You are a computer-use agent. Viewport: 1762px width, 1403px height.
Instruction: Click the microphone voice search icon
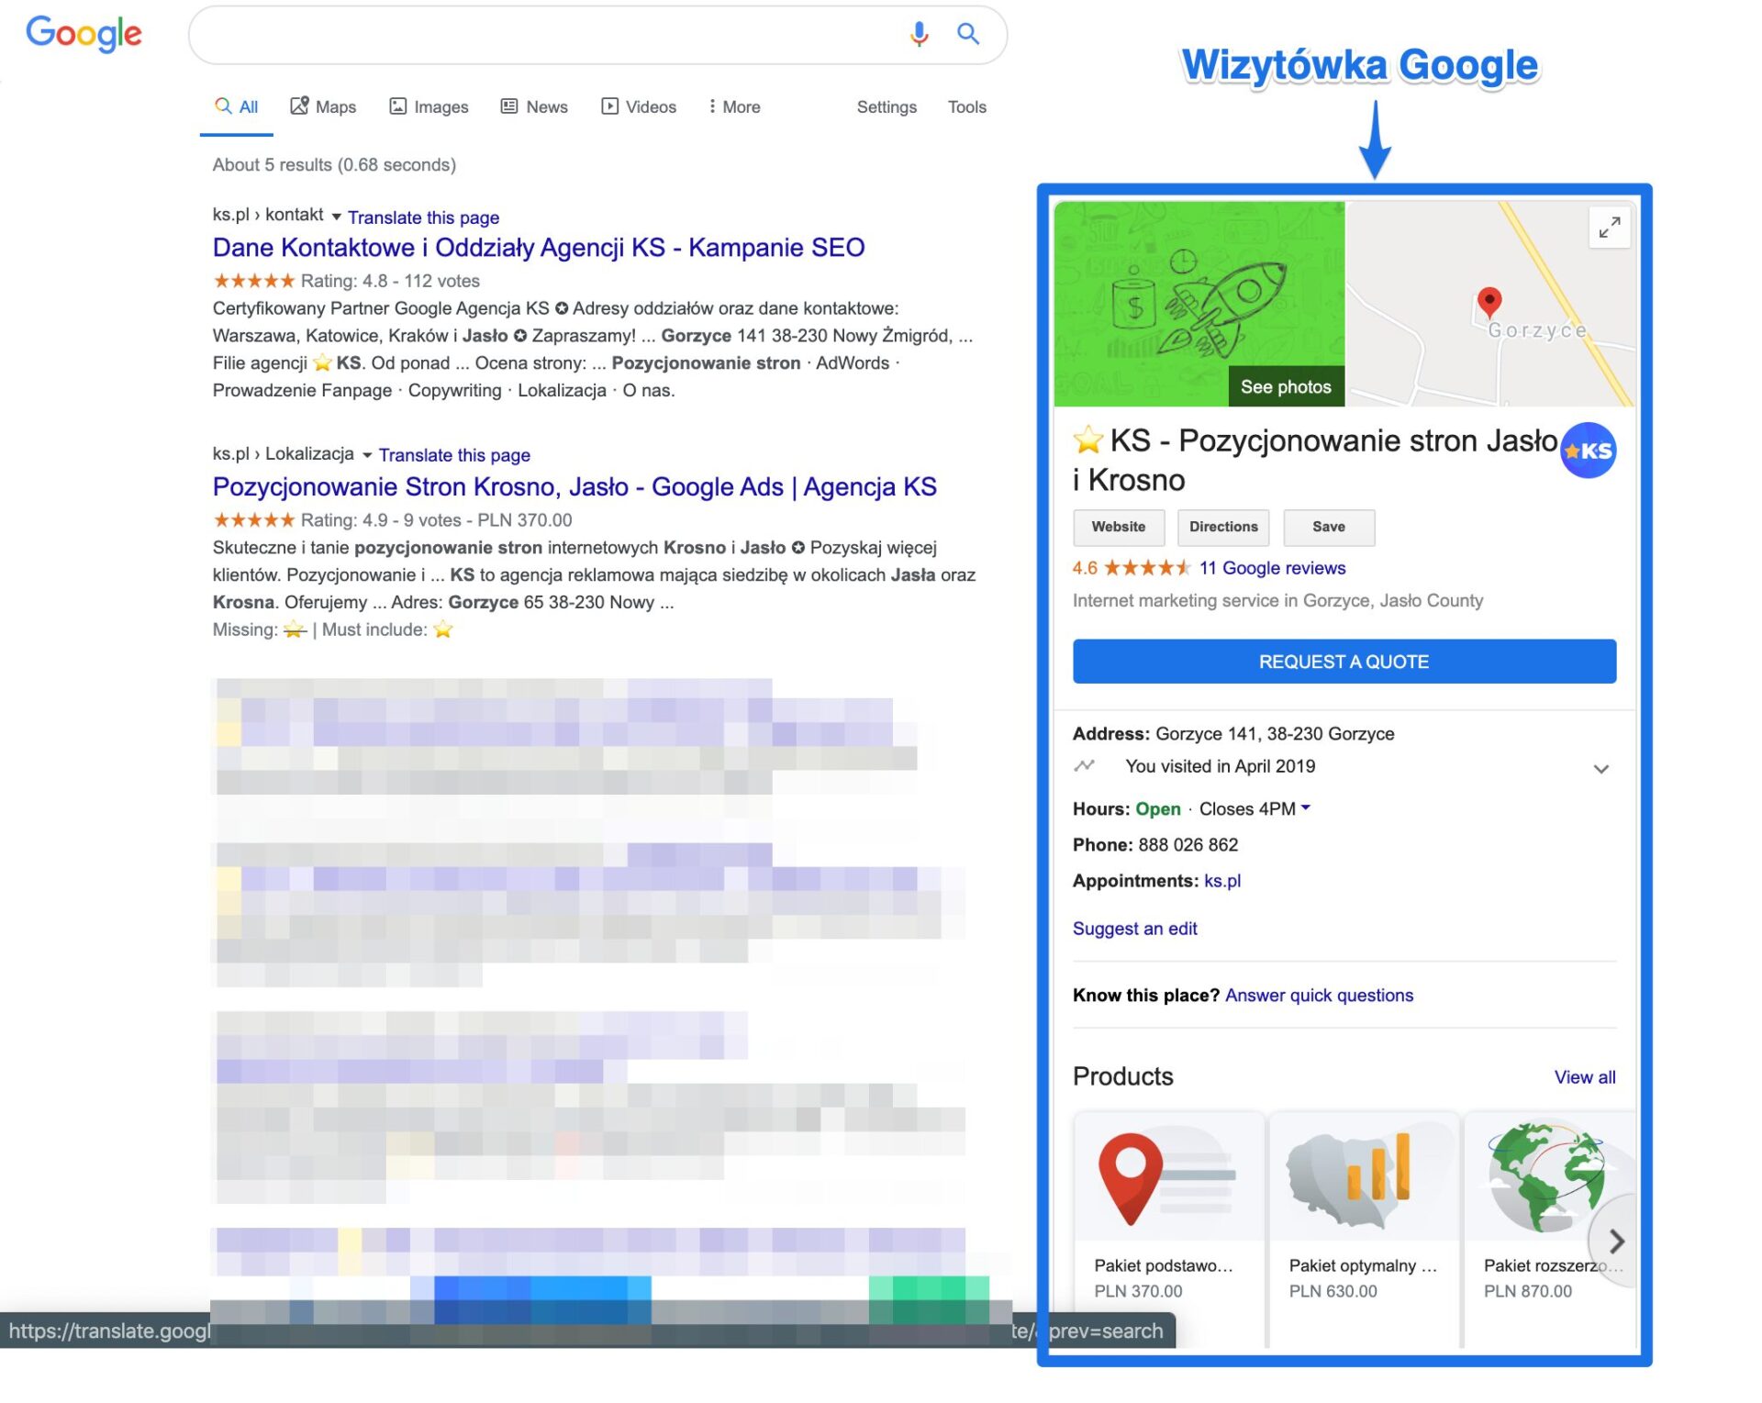coord(918,34)
